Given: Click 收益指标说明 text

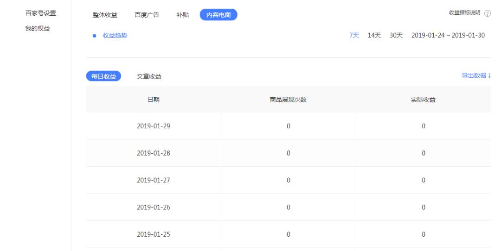Looking at the screenshot, I should click(464, 13).
